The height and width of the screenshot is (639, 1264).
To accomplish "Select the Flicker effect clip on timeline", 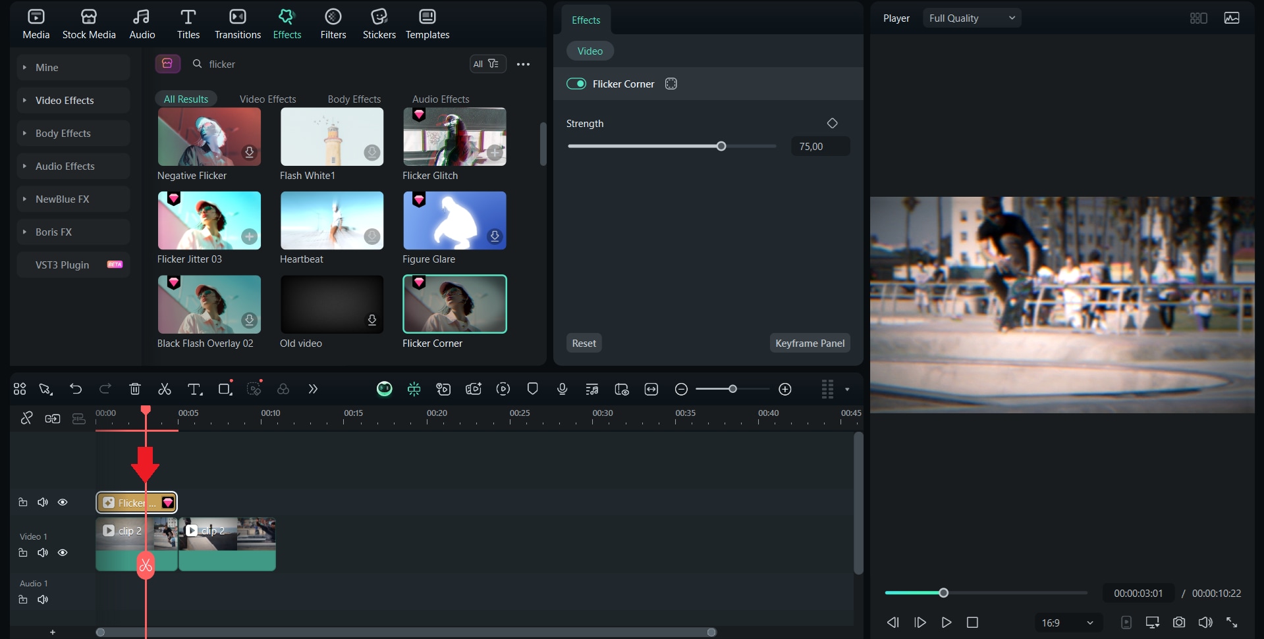I will (137, 503).
